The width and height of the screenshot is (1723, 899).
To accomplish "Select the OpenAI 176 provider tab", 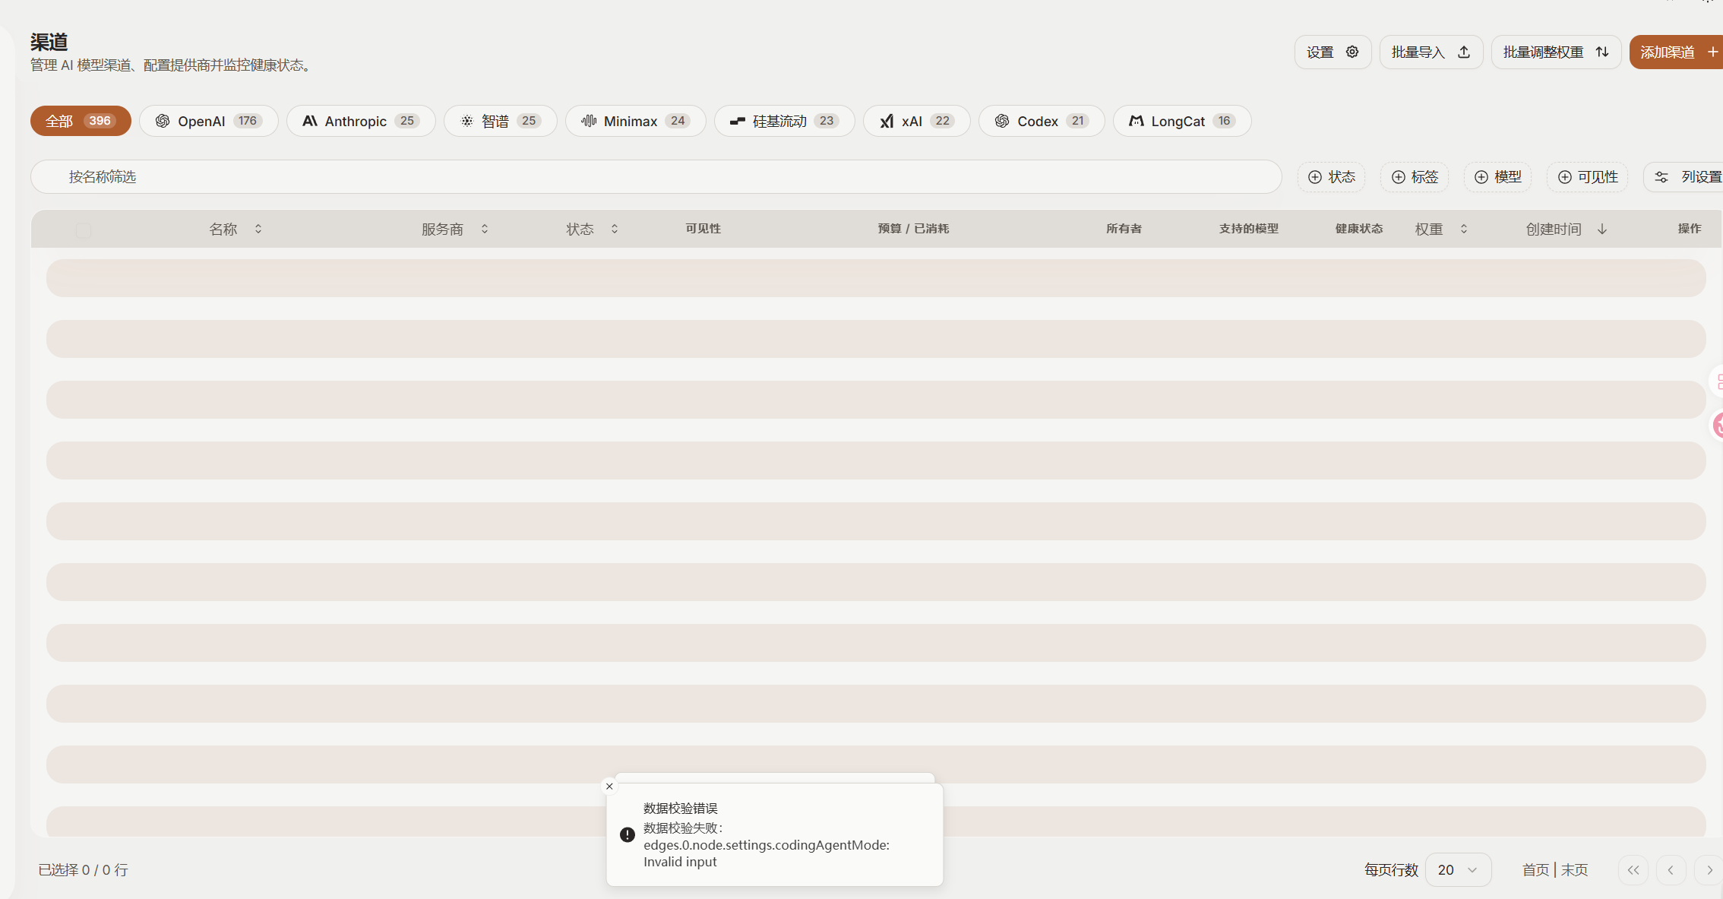I will pos(209,121).
